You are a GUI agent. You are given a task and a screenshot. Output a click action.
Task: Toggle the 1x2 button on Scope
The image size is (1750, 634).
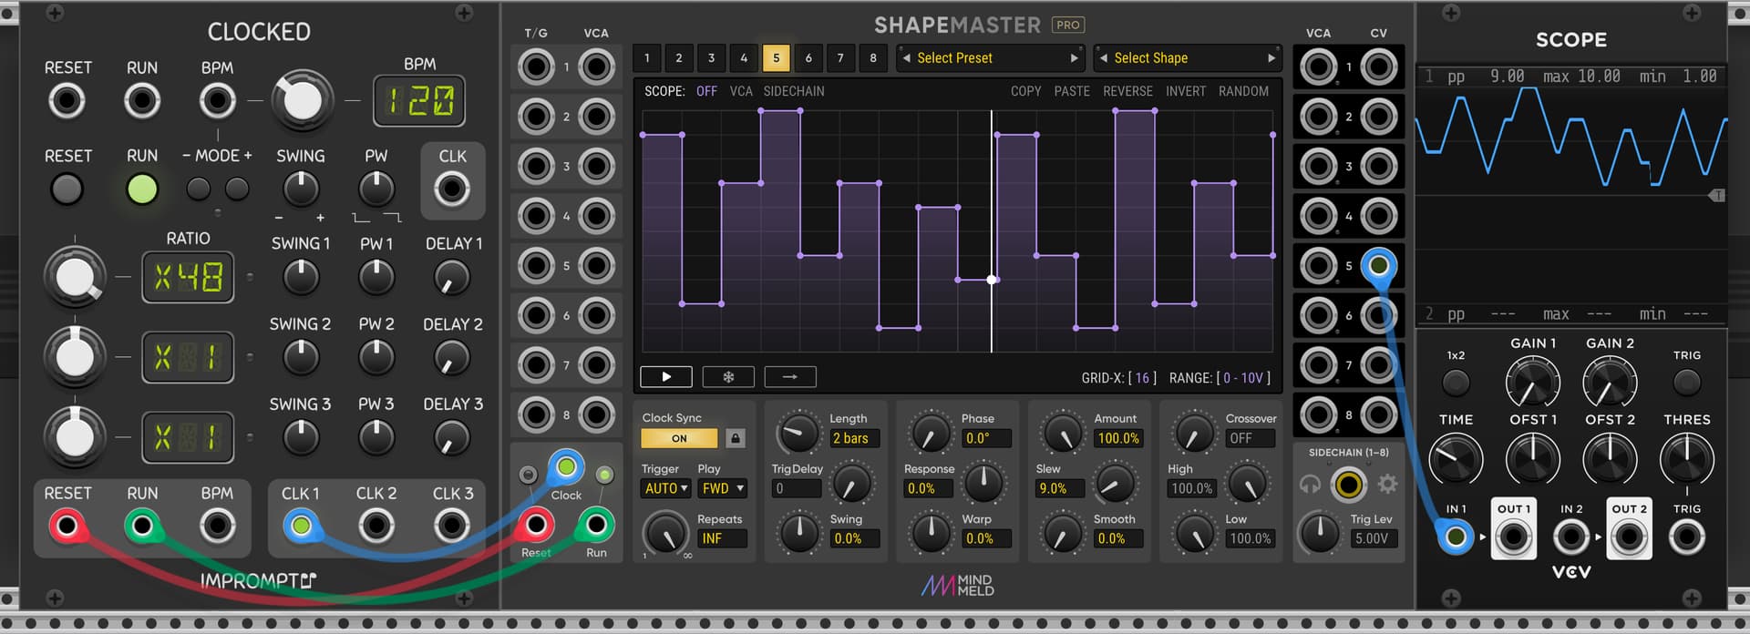click(1456, 383)
